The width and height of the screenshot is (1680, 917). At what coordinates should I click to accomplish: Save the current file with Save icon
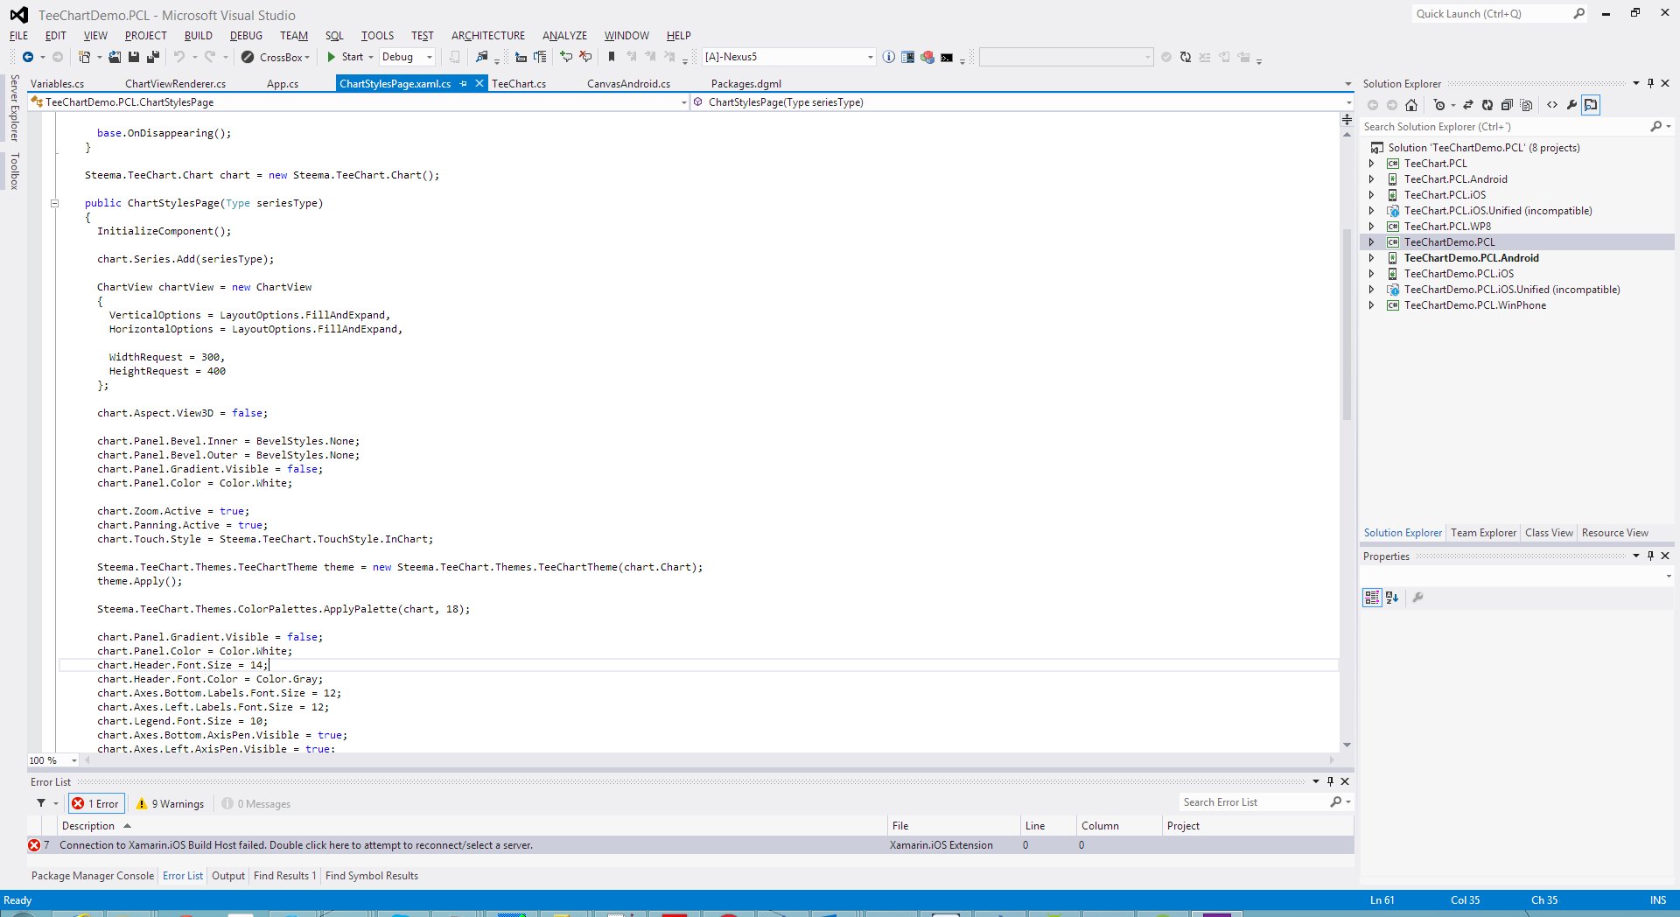coord(134,57)
